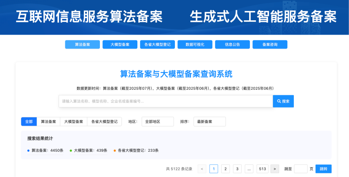Viewport: 349px width, 177px height.
Task: Open the 信息公告 page
Action: coord(232,45)
